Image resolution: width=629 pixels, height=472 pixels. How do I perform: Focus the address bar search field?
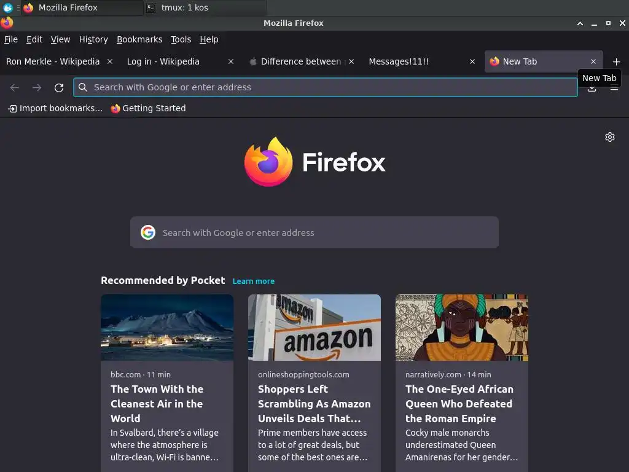point(326,87)
